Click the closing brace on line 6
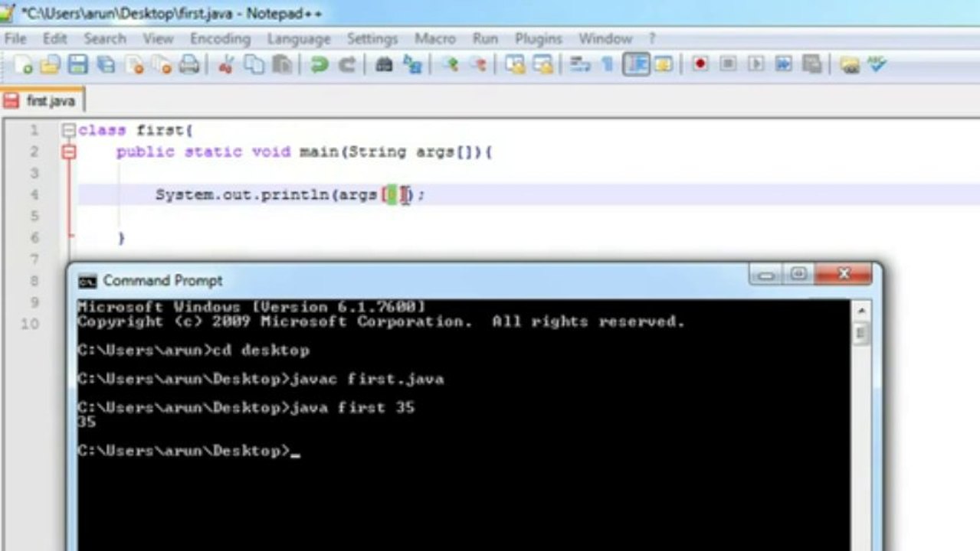Image resolution: width=980 pixels, height=551 pixels. tap(121, 238)
